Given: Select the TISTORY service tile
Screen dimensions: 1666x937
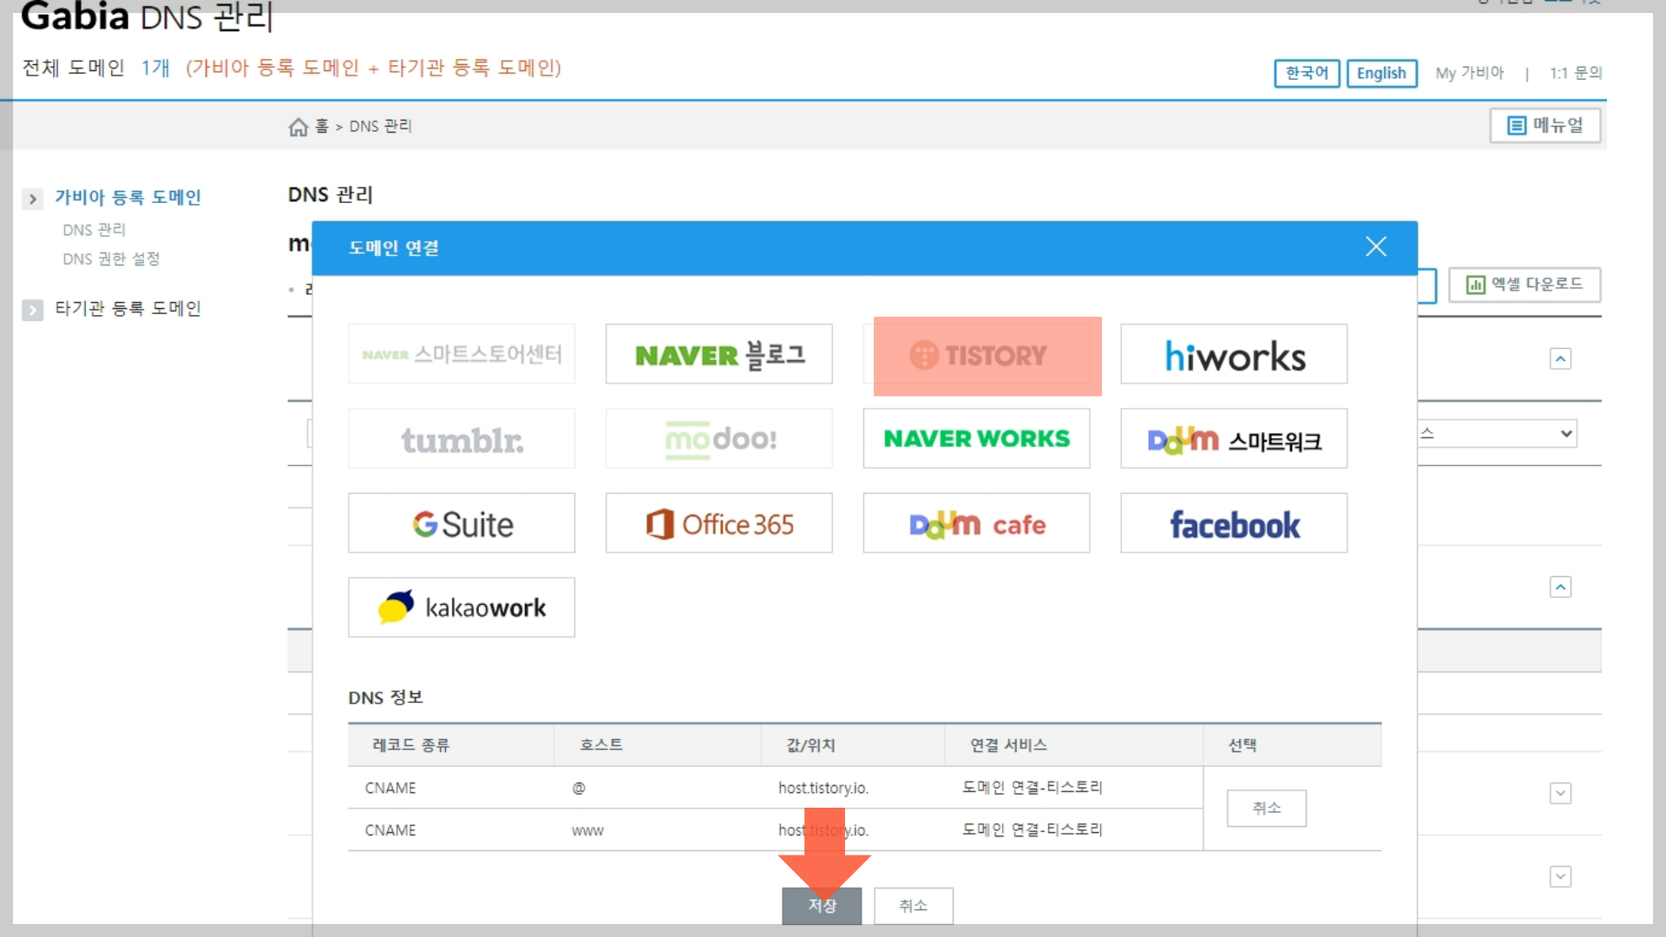Looking at the screenshot, I should pyautogui.click(x=977, y=355).
